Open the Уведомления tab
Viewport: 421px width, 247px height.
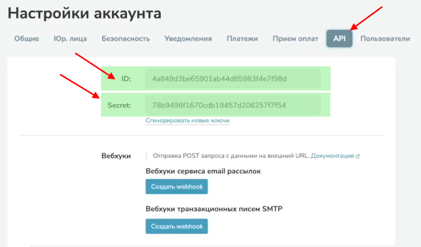click(x=188, y=39)
